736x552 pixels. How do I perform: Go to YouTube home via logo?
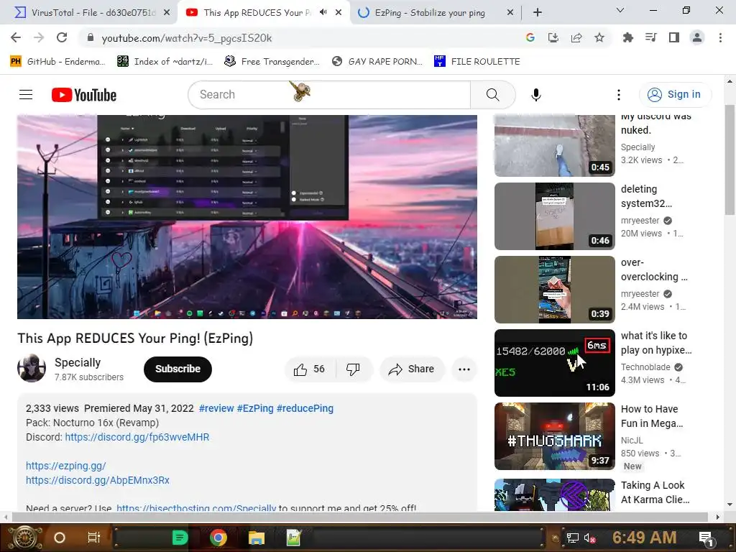click(84, 95)
